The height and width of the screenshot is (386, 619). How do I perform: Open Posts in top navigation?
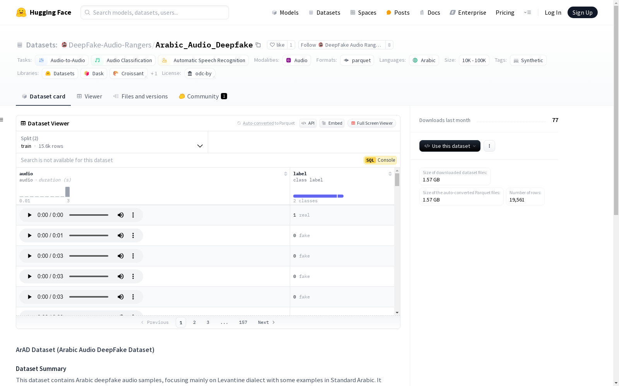tap(398, 12)
